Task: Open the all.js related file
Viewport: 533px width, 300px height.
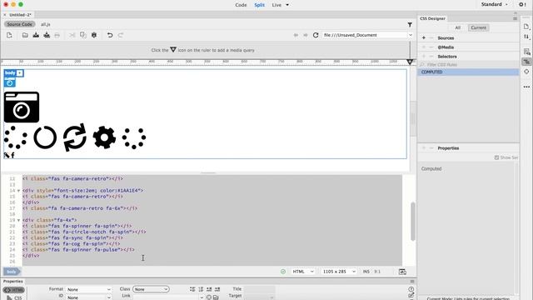Action: pyautogui.click(x=46, y=24)
